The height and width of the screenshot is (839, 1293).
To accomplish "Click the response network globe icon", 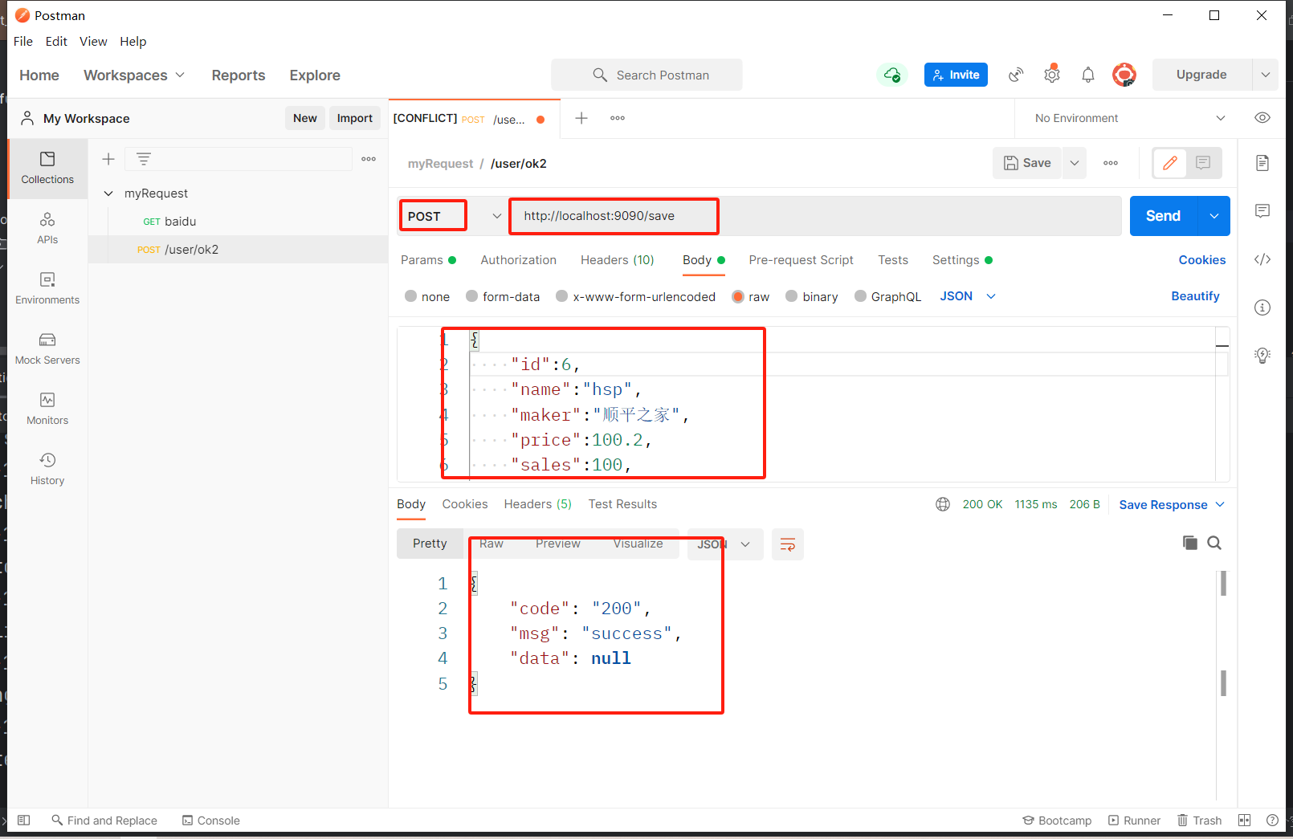I will point(943,504).
